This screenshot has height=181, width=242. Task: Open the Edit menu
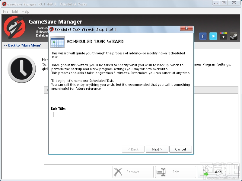pyautogui.click(x=15, y=11)
